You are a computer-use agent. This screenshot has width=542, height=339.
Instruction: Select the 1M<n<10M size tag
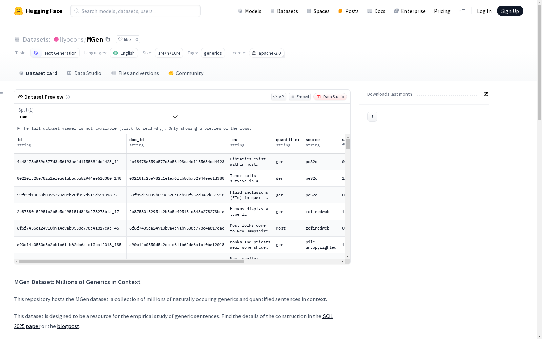point(169,53)
